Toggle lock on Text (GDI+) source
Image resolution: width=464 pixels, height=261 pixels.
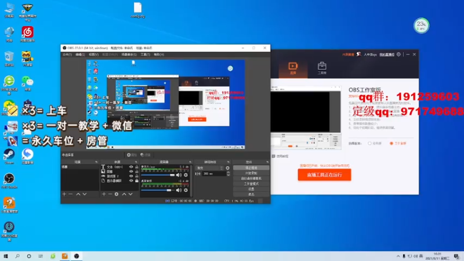[136, 167]
